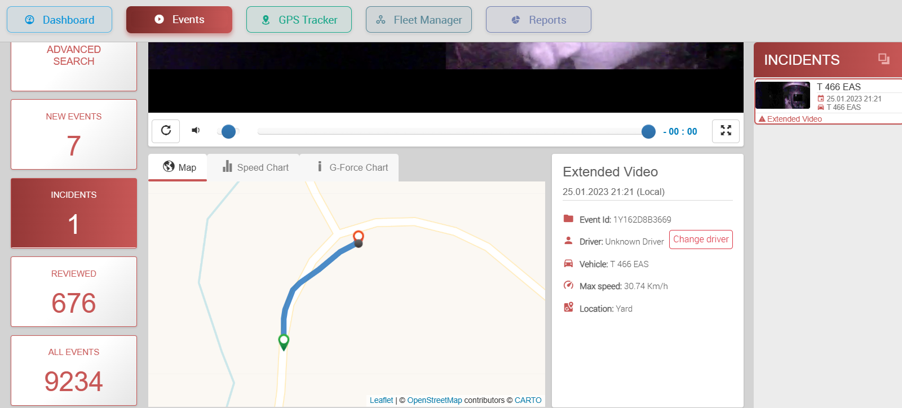
Task: Switch to Speed Chart tab
Action: coord(255,167)
